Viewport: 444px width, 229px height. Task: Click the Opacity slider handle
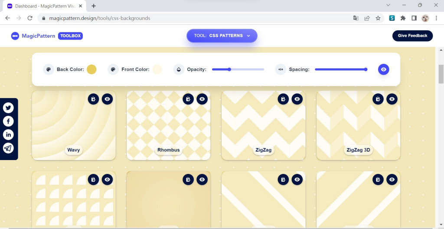click(229, 69)
